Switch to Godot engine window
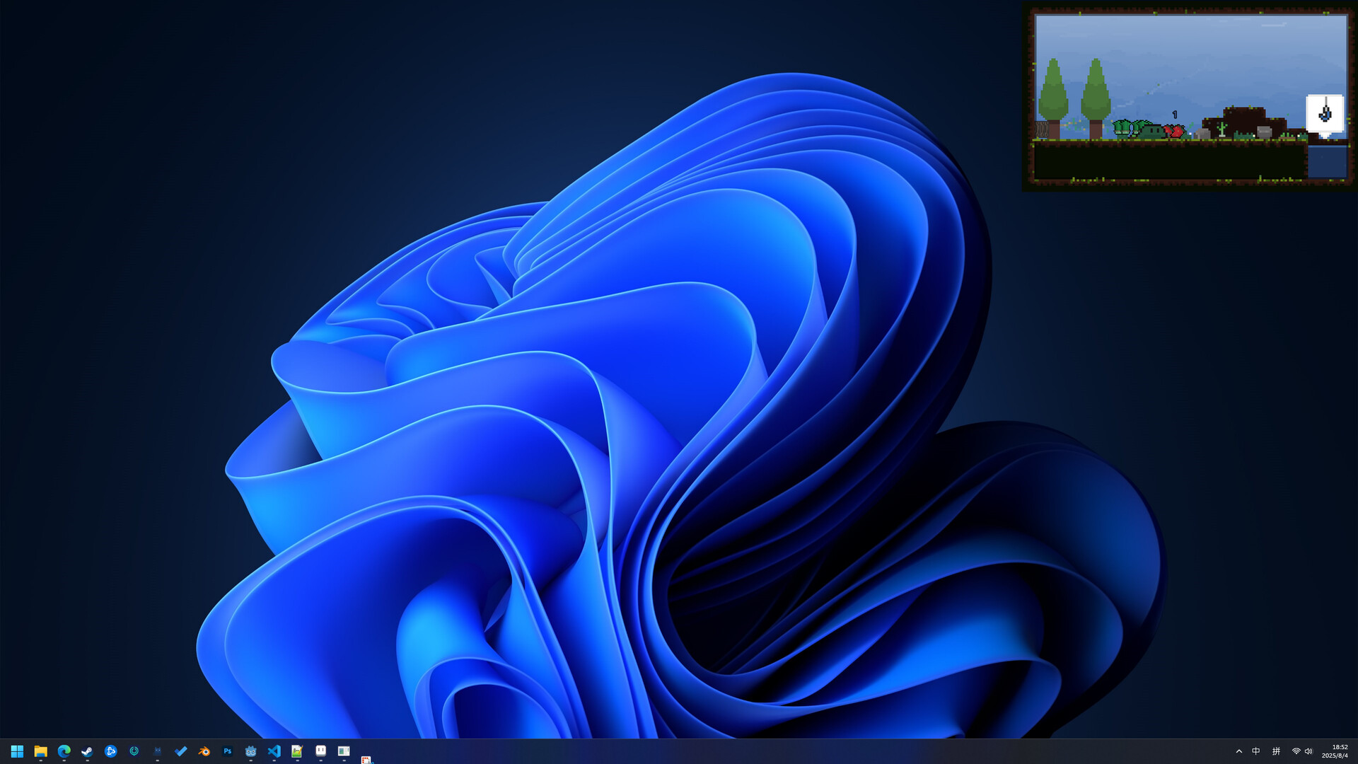Viewport: 1358px width, 764px height. tap(251, 751)
